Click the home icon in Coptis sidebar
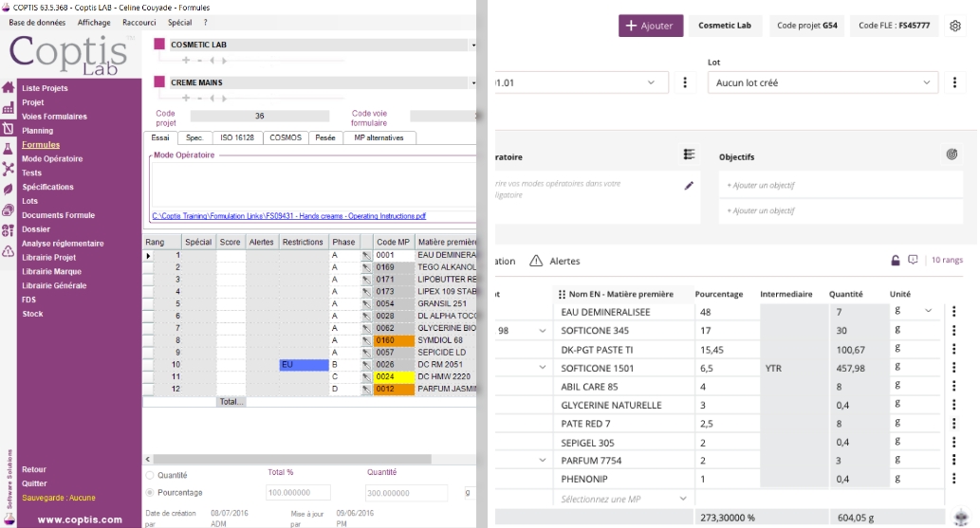This screenshot has width=980, height=528. pos(9,87)
